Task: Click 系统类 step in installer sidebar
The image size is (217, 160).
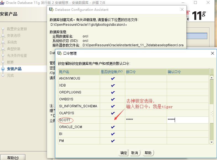Action: (x=12, y=42)
